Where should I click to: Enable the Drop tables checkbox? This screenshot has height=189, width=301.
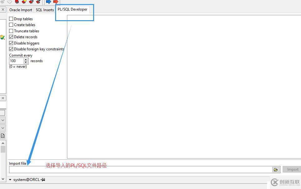[11, 19]
